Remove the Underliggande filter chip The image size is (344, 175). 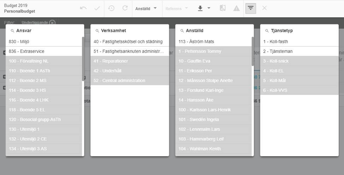click(x=52, y=23)
